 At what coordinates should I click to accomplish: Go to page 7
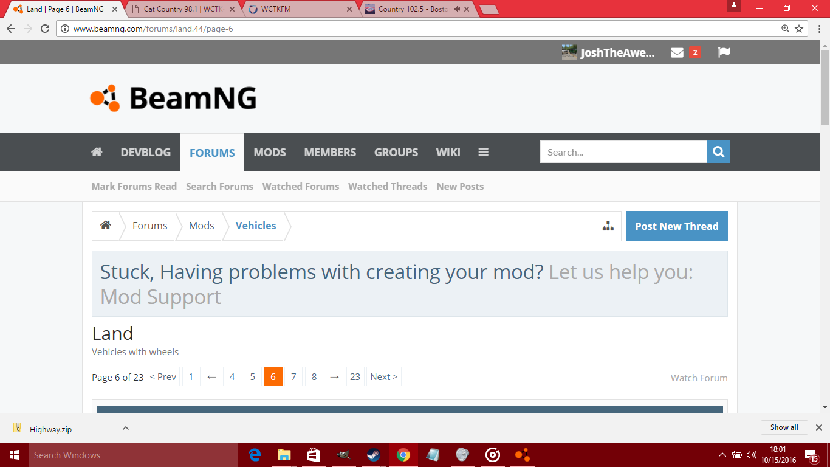click(293, 377)
